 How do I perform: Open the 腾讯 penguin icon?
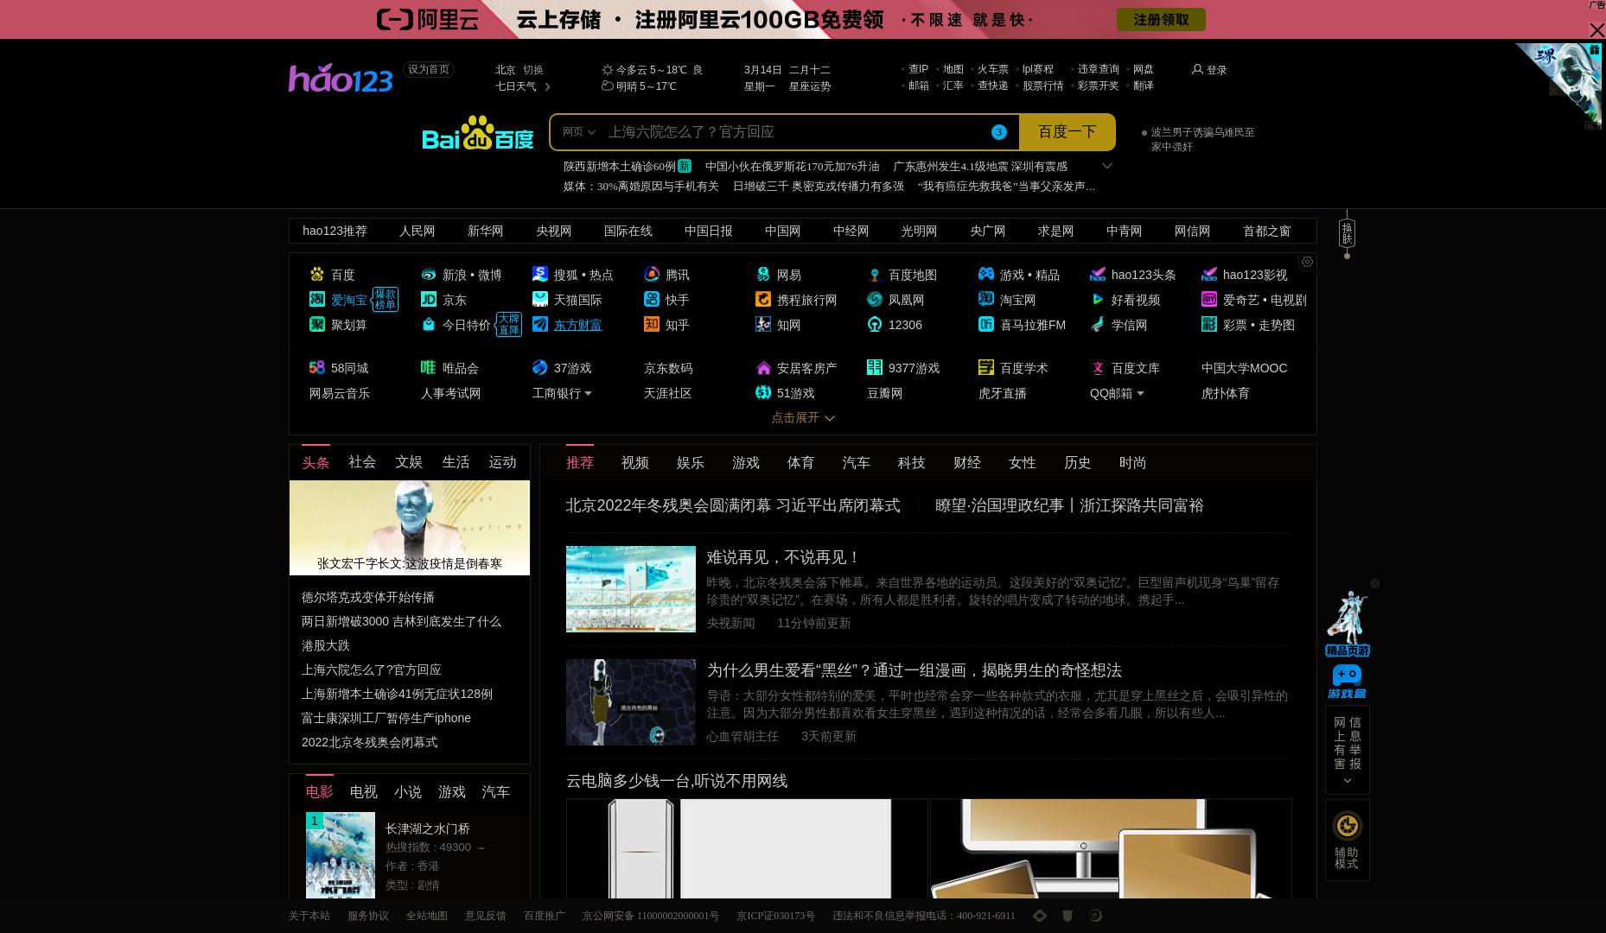(652, 275)
